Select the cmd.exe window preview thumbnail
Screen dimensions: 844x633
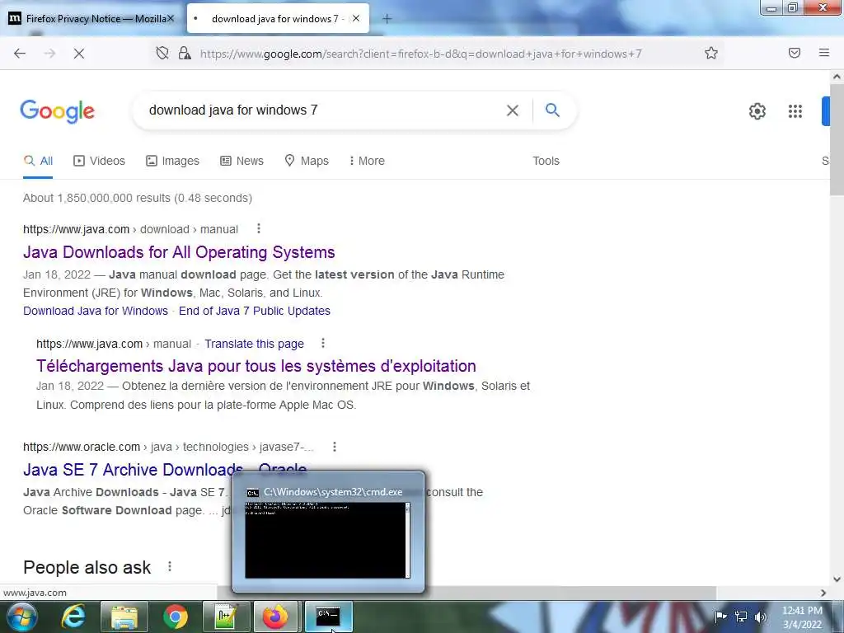(328, 532)
